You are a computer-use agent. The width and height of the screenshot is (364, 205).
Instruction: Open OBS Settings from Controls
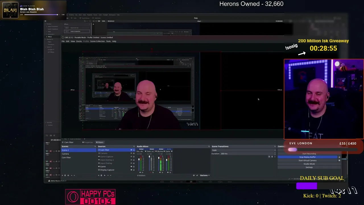click(309, 167)
